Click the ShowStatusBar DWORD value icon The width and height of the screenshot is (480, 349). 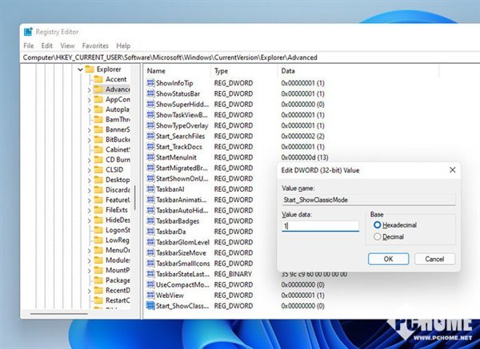(150, 93)
